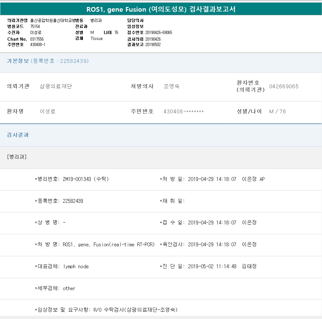Click the masked 주민번호 430408-*******
322x319 pixels.
coord(183,111)
